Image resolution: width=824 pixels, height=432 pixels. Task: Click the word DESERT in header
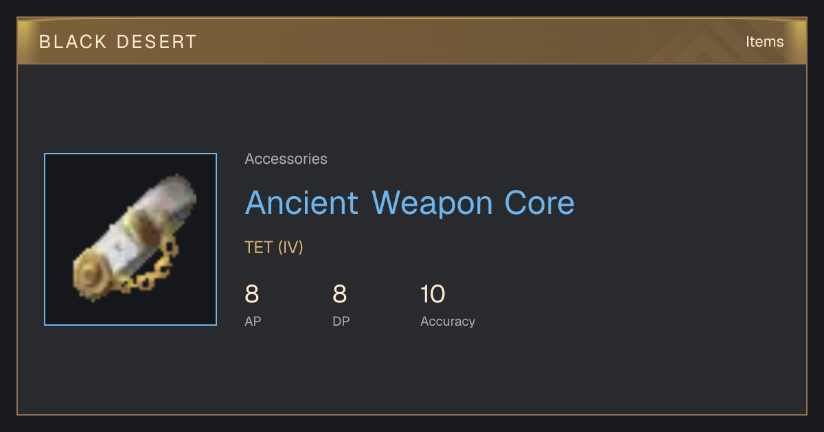click(x=157, y=42)
